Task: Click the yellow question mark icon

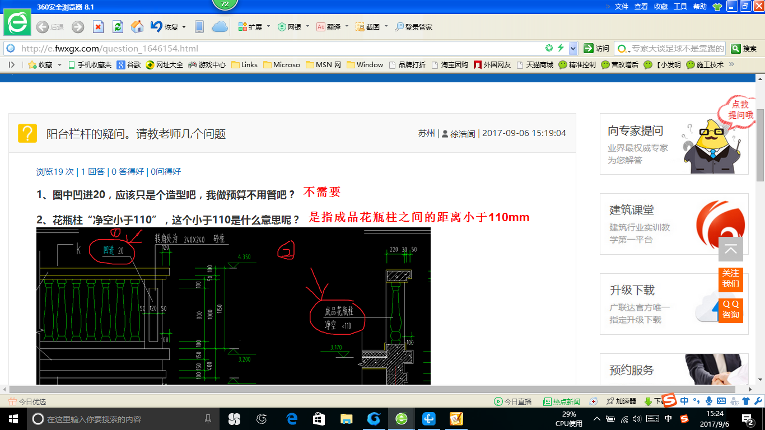Action: (x=27, y=133)
